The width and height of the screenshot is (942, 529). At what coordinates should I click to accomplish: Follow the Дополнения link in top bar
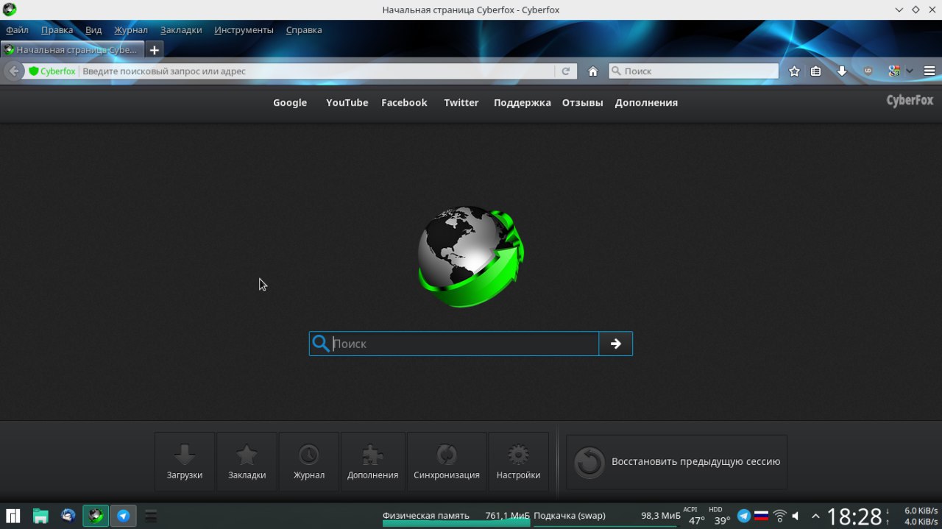[646, 103]
